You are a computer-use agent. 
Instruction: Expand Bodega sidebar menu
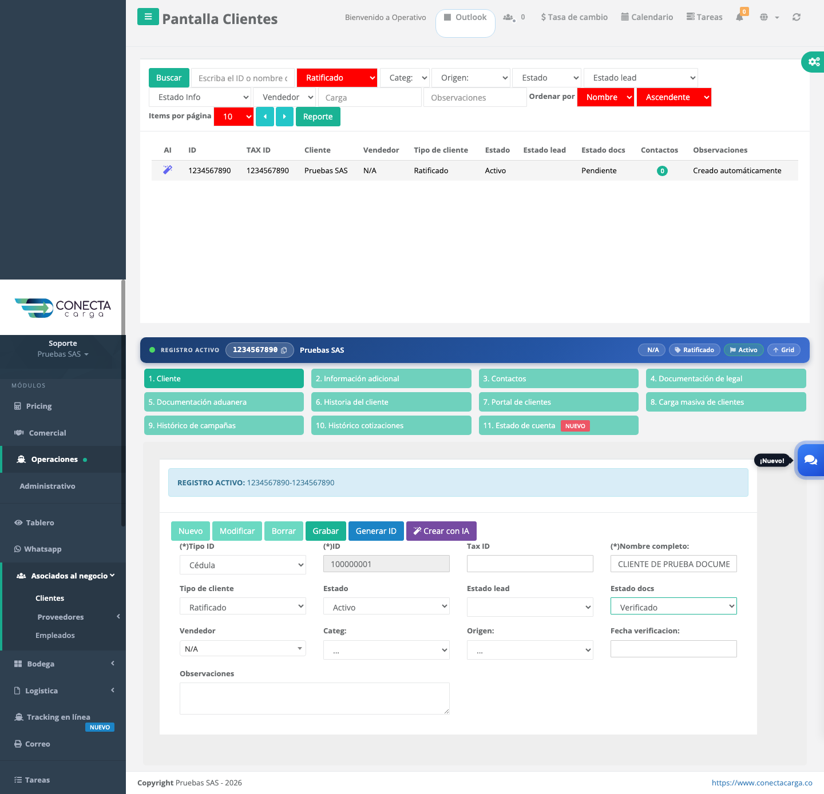pos(63,664)
